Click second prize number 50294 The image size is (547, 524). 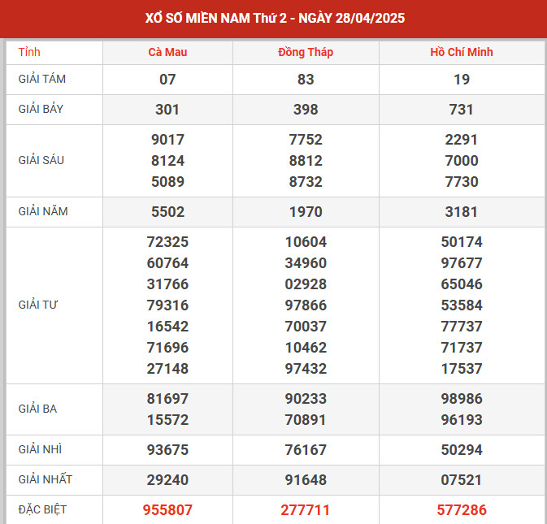coord(462,450)
